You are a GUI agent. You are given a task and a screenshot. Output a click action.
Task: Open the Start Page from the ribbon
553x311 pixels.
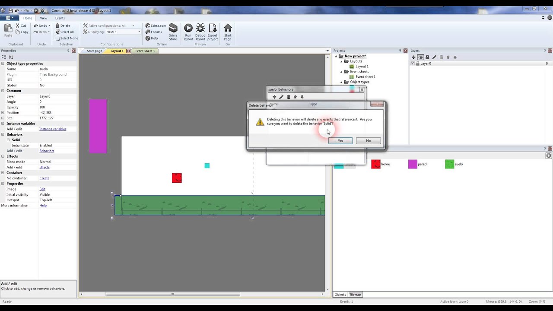point(228,32)
